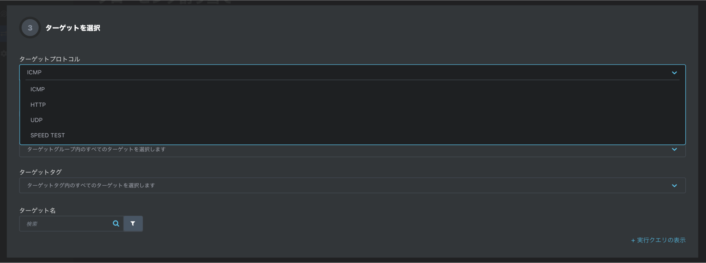Click the ターゲットプロトコル field label

(50, 59)
